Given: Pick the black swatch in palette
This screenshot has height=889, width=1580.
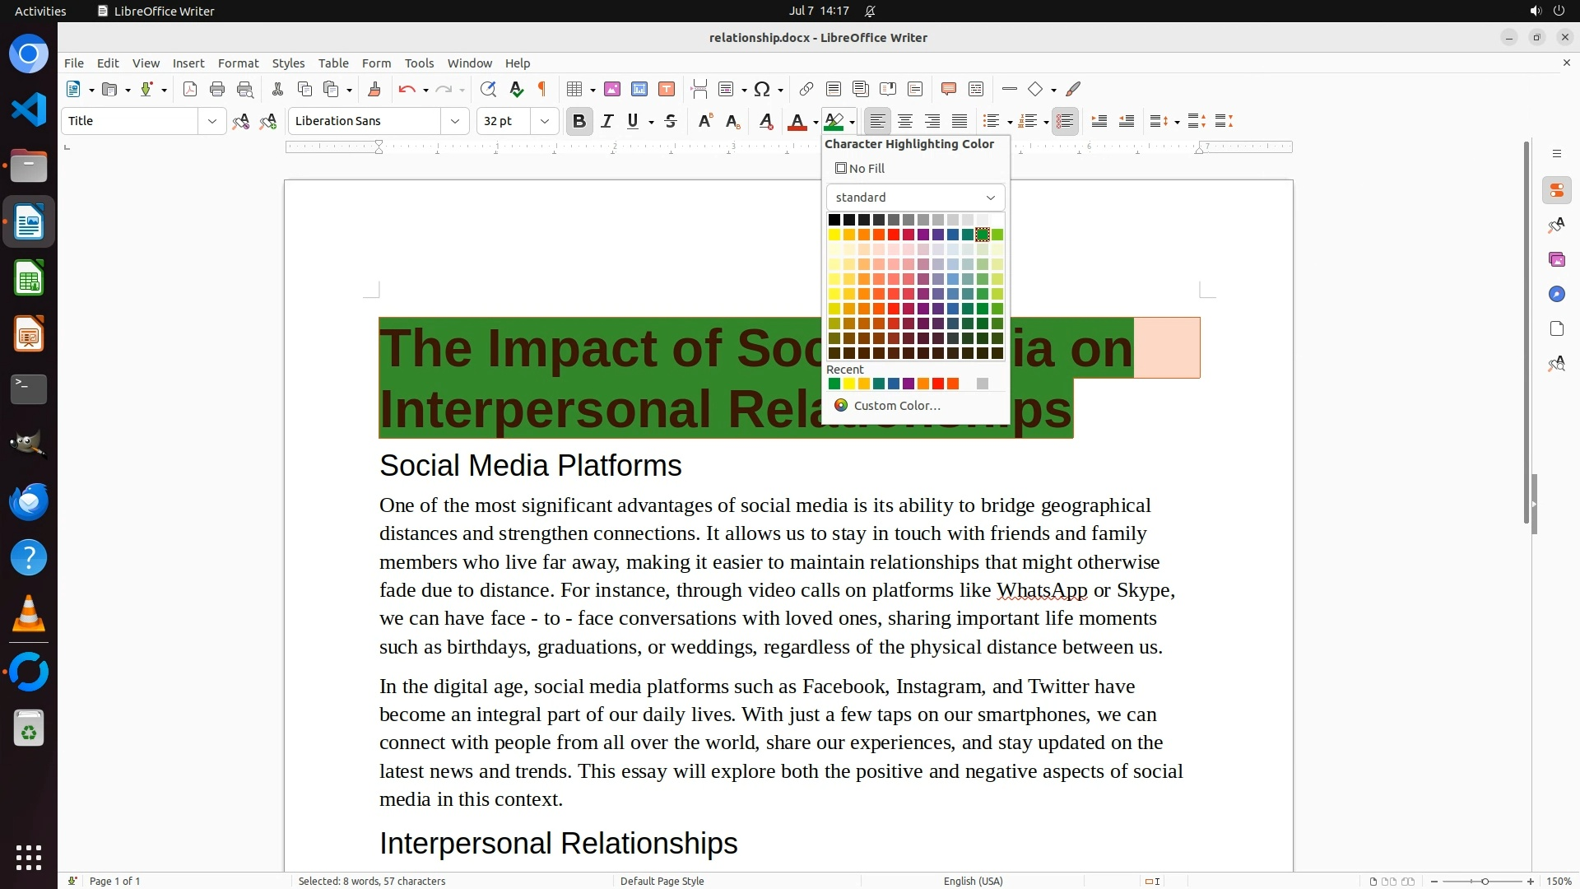Looking at the screenshot, I should [834, 220].
